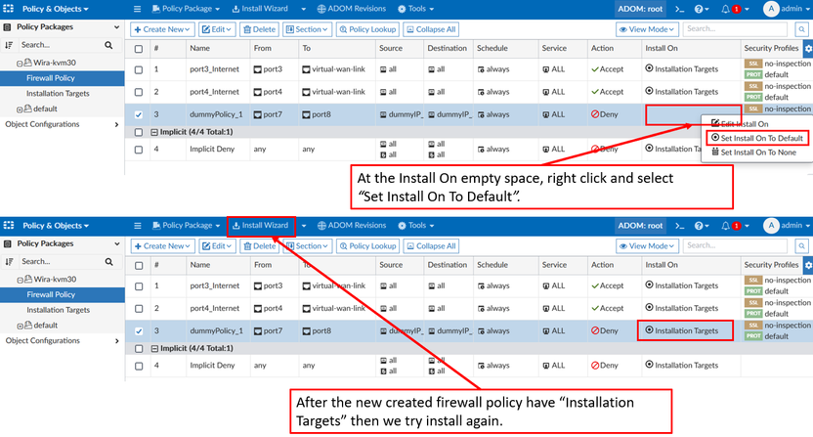Click the hamburger menu icon in upper screenshot

[x=137, y=9]
